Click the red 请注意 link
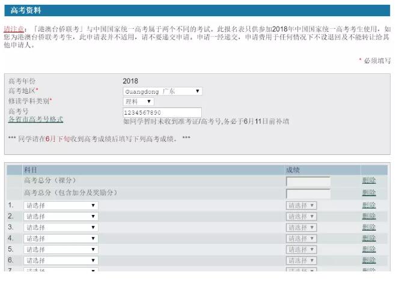The height and width of the screenshot is (281, 396). 14,29
